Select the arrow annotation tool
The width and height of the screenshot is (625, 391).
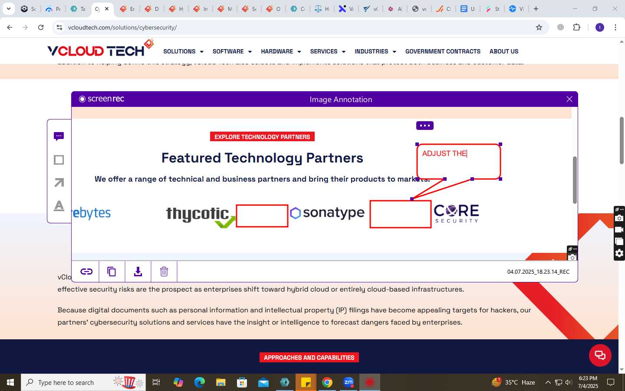coord(59,183)
